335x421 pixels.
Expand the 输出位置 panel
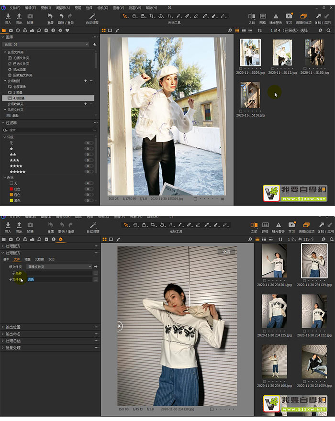pos(3,327)
